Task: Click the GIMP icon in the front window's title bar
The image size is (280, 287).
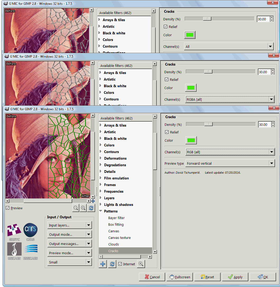Action: coord(7,109)
